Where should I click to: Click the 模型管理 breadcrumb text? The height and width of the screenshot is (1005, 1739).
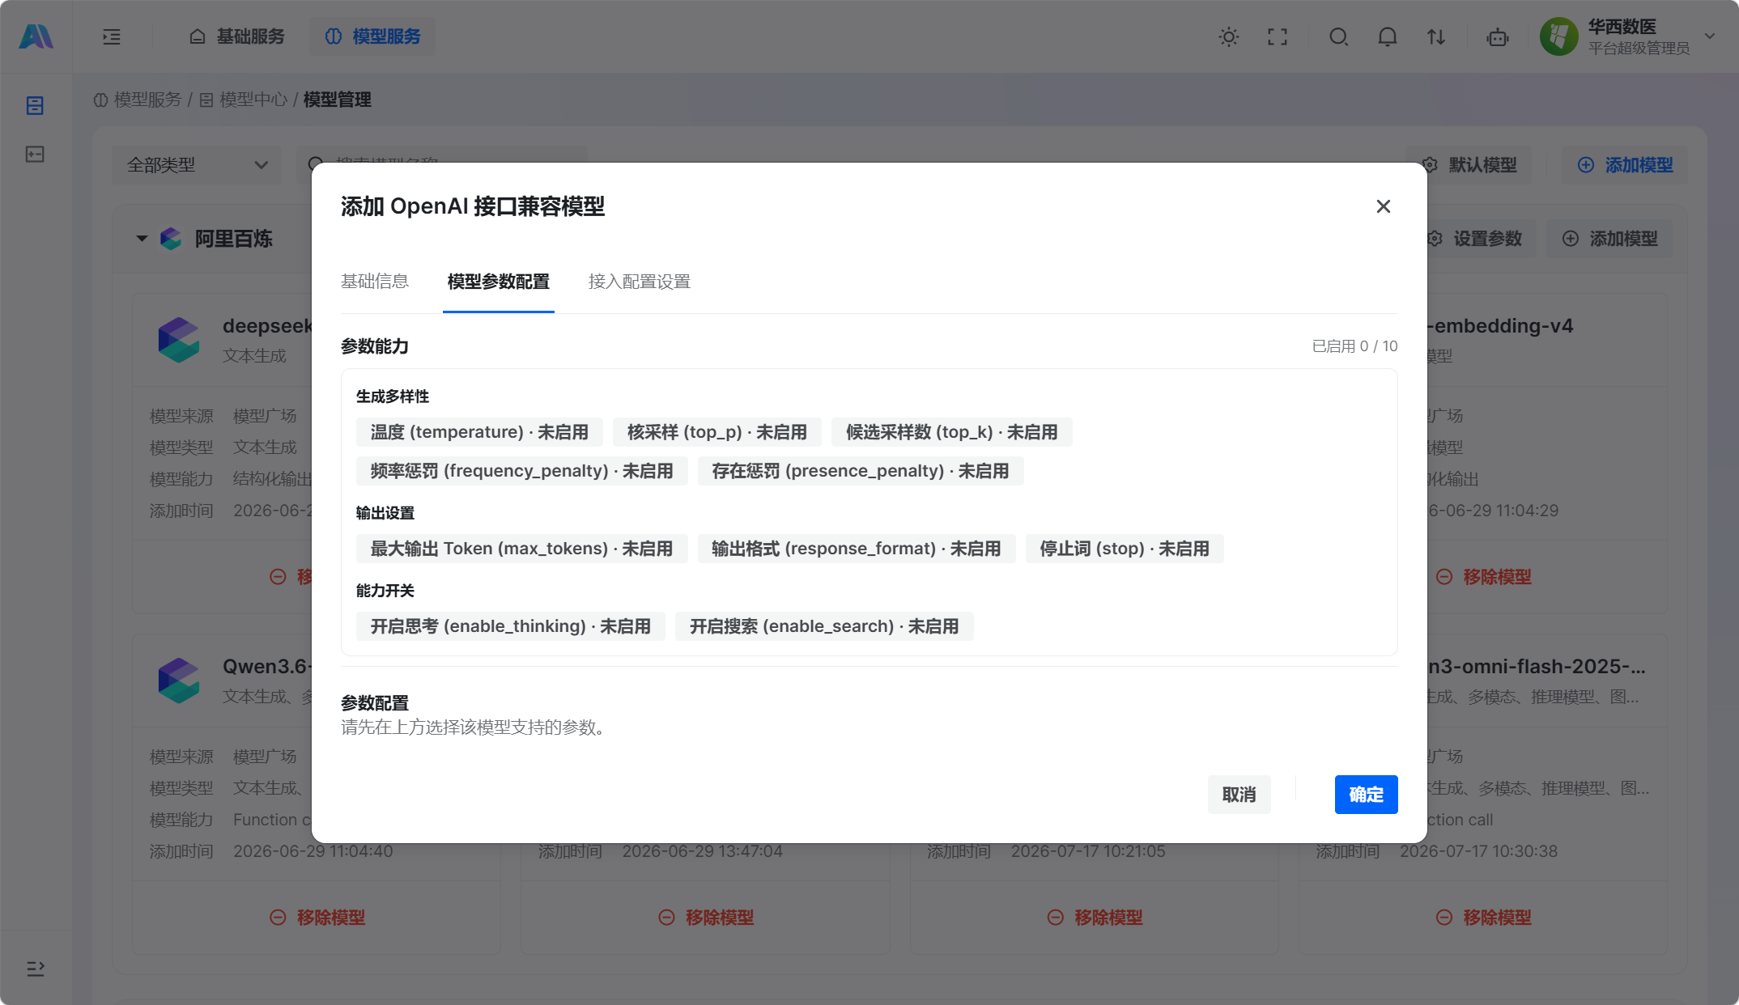tap(337, 100)
